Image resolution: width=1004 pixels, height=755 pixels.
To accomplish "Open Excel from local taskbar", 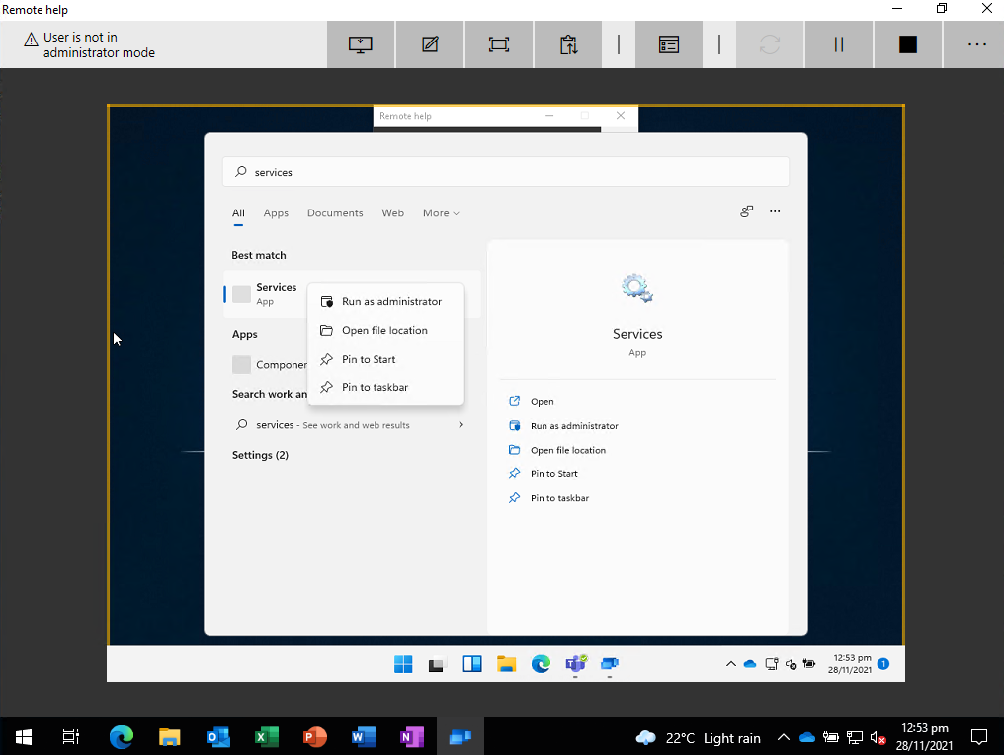I will tap(267, 737).
